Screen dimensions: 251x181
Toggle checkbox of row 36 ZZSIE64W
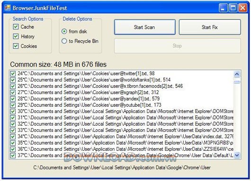click(13, 149)
